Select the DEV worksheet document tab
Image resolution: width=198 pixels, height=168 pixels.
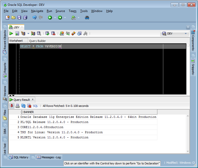(x=16, y=27)
